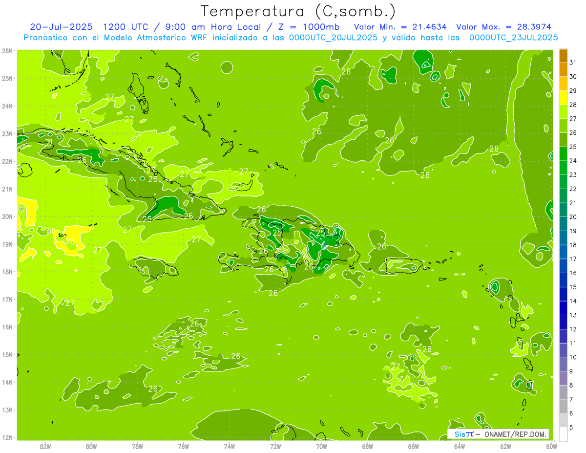586x453 pixels.
Task: Click the latitude axis label 15N
Action: (x=7, y=355)
